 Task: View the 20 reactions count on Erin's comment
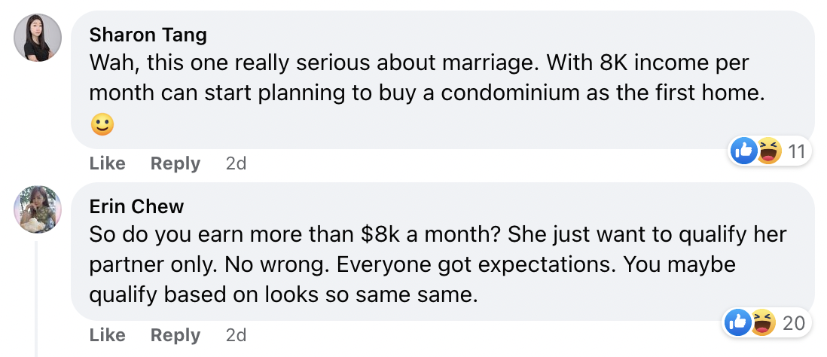click(x=794, y=324)
